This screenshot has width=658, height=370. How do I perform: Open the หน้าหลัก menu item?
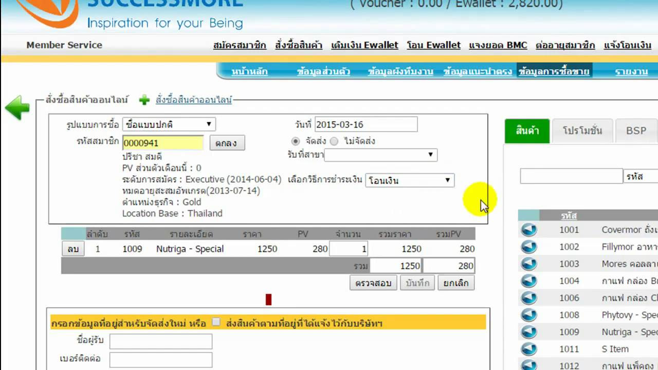pyautogui.click(x=250, y=71)
